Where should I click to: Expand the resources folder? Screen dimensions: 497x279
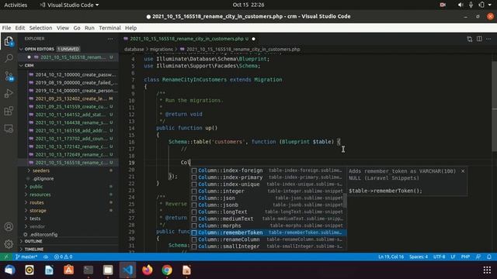[x=40, y=195]
